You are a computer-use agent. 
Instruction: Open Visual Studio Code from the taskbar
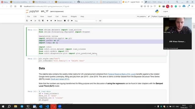47,106
